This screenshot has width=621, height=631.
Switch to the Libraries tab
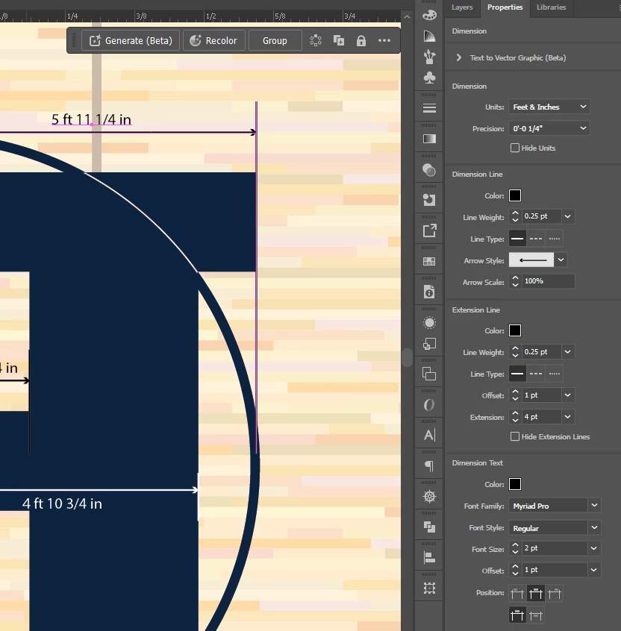click(x=551, y=7)
